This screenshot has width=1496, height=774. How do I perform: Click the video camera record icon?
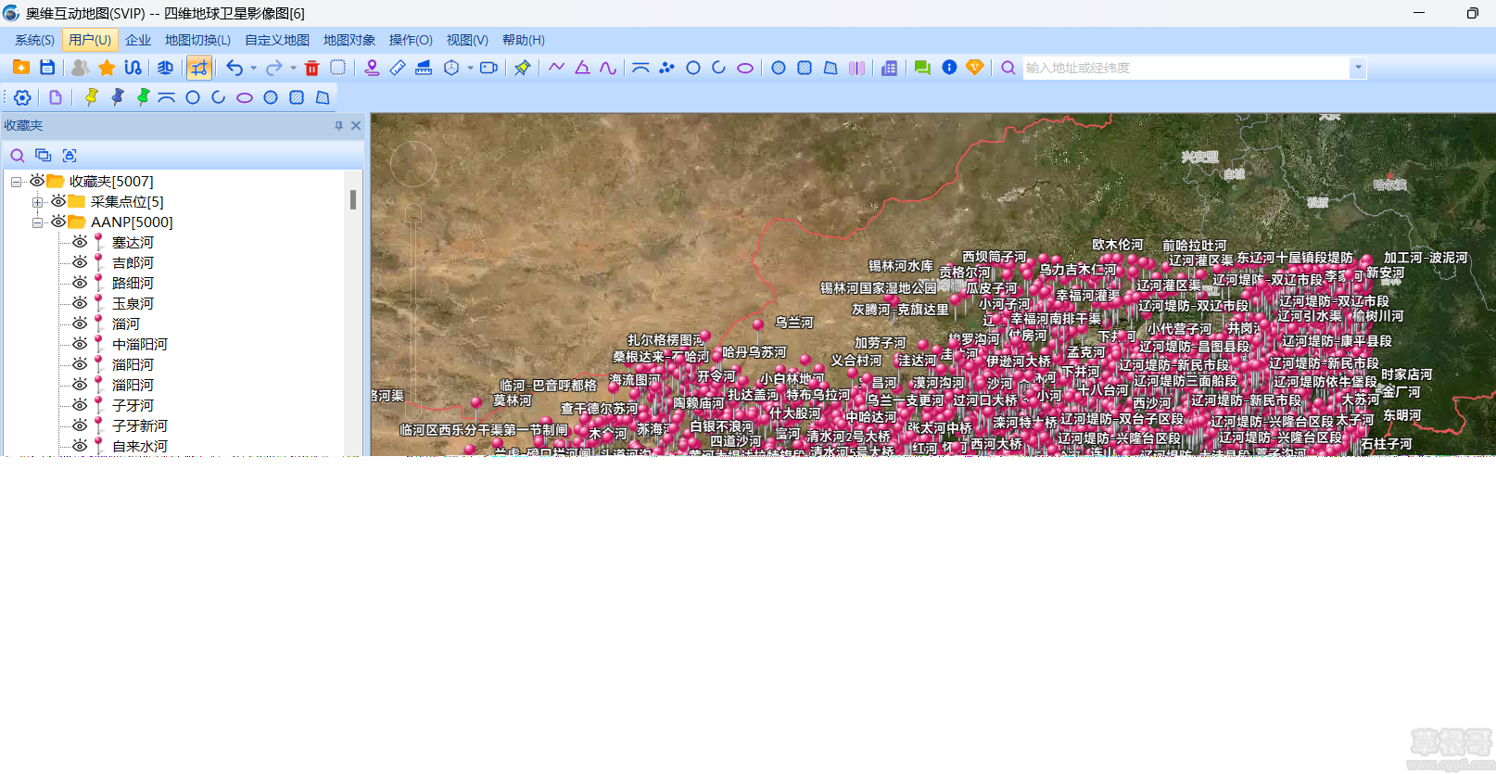tap(488, 68)
